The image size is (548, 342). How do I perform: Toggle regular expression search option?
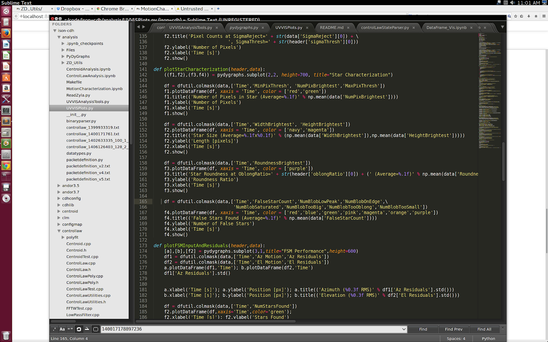pos(54,329)
